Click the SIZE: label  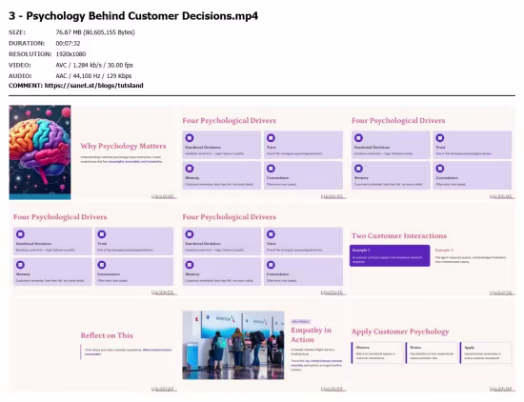(17, 32)
